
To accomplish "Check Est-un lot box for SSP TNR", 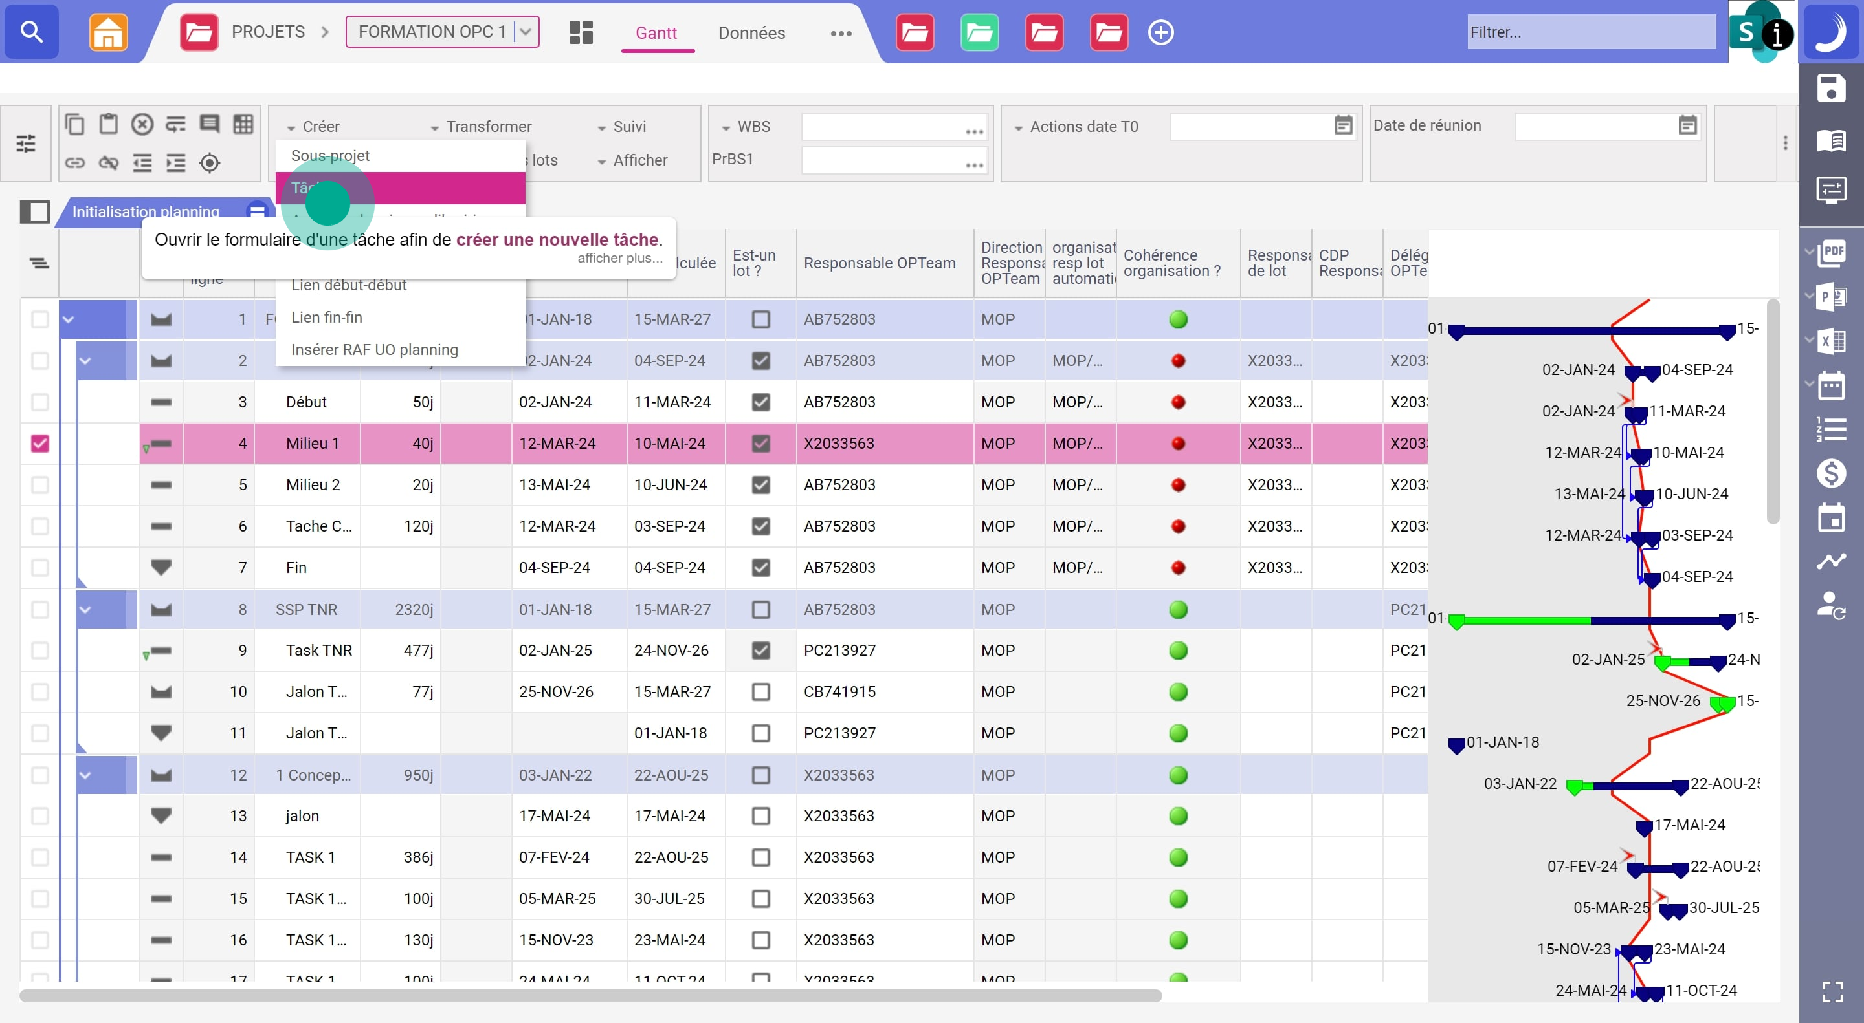I will [760, 609].
